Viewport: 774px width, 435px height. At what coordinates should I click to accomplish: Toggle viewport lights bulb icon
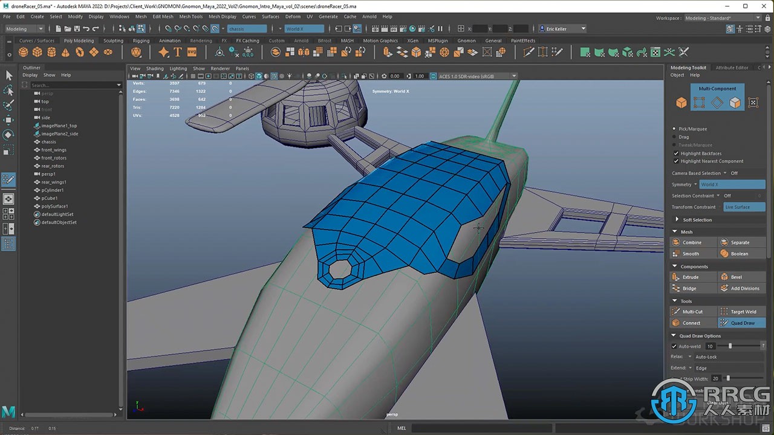pyautogui.click(x=288, y=76)
